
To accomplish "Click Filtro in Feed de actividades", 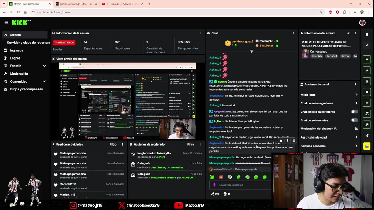I will (113, 144).
